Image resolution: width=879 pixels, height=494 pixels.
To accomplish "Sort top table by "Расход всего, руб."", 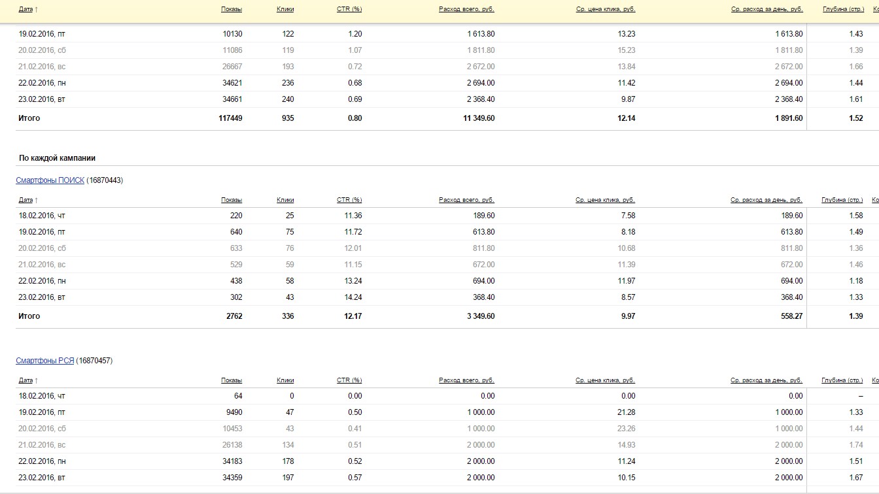I will pyautogui.click(x=466, y=10).
